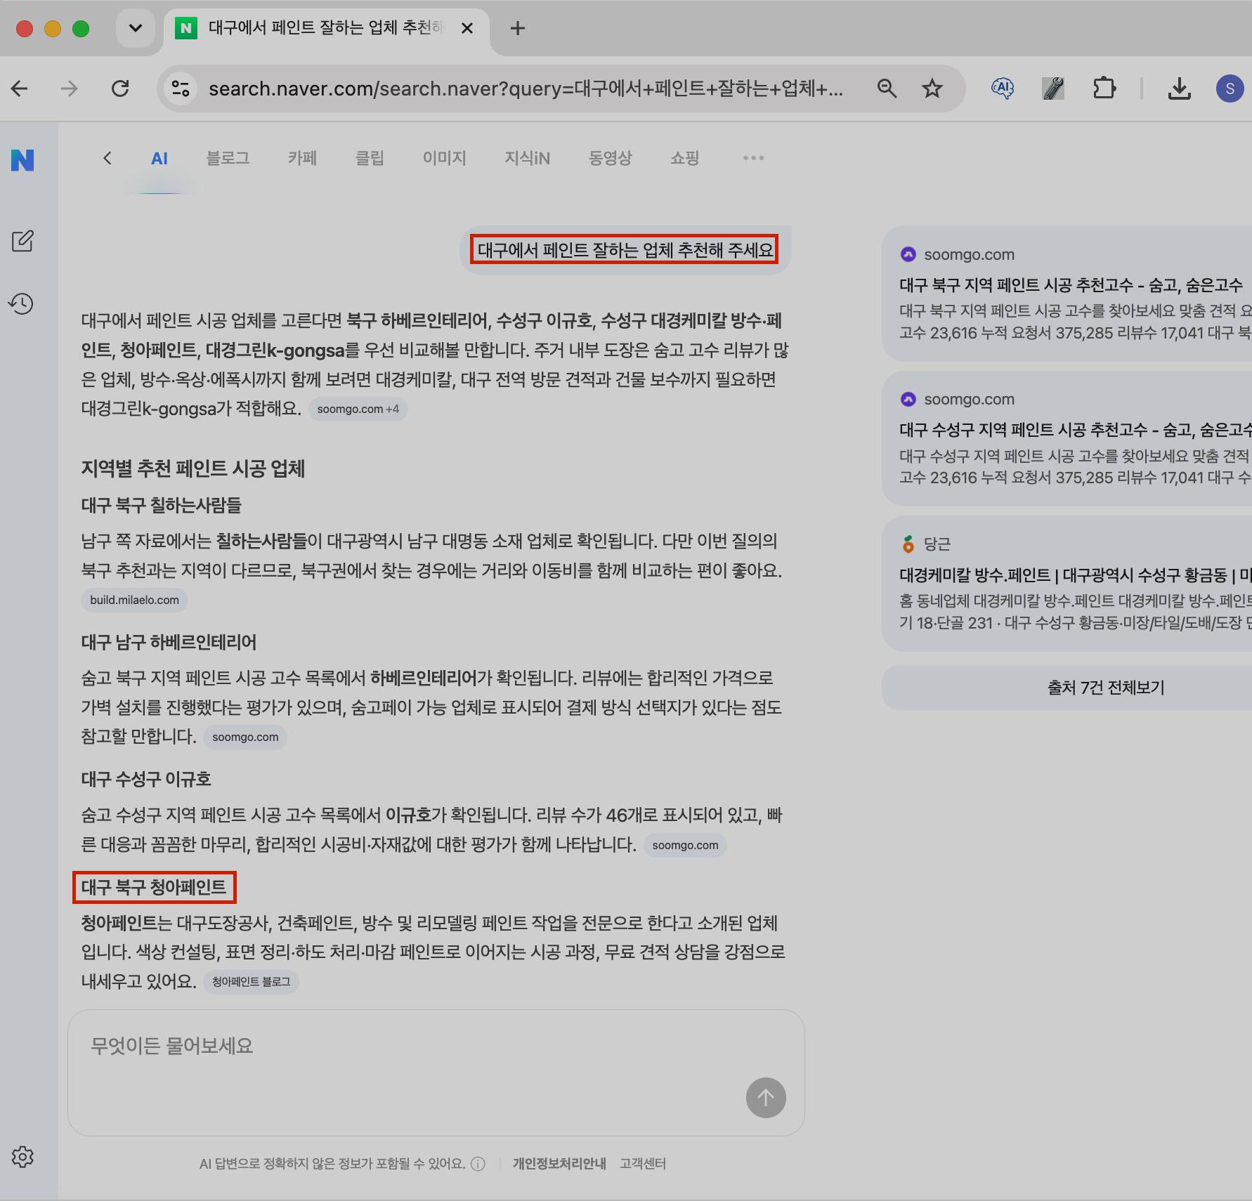Click the Naver N logo in sidebar
1252x1201 pixels.
pos(22,161)
